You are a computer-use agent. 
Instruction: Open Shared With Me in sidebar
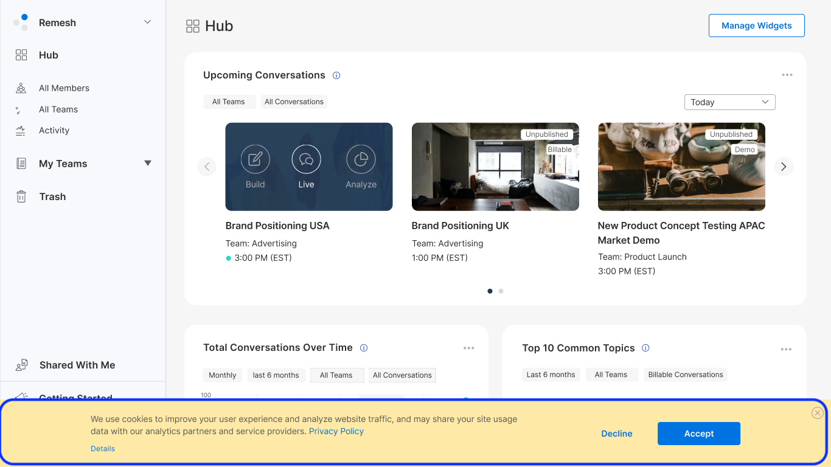click(77, 365)
